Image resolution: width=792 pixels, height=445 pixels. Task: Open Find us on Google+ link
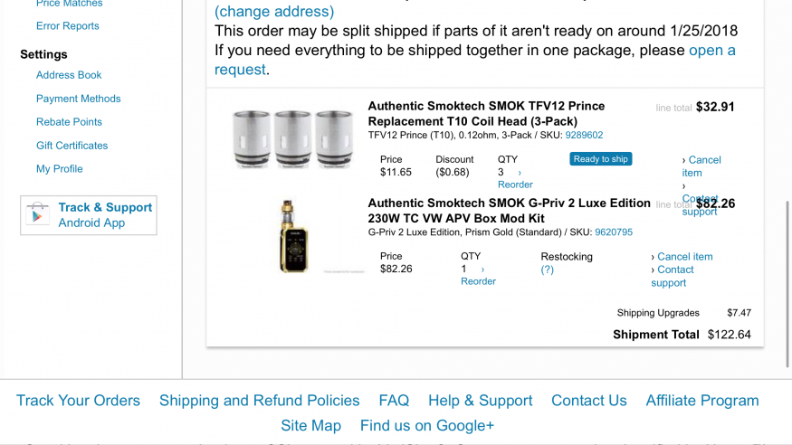(x=427, y=426)
